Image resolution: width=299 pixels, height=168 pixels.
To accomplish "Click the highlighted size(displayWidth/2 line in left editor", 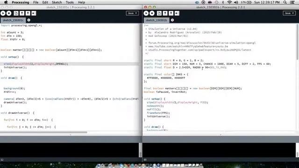I will (36, 64).
